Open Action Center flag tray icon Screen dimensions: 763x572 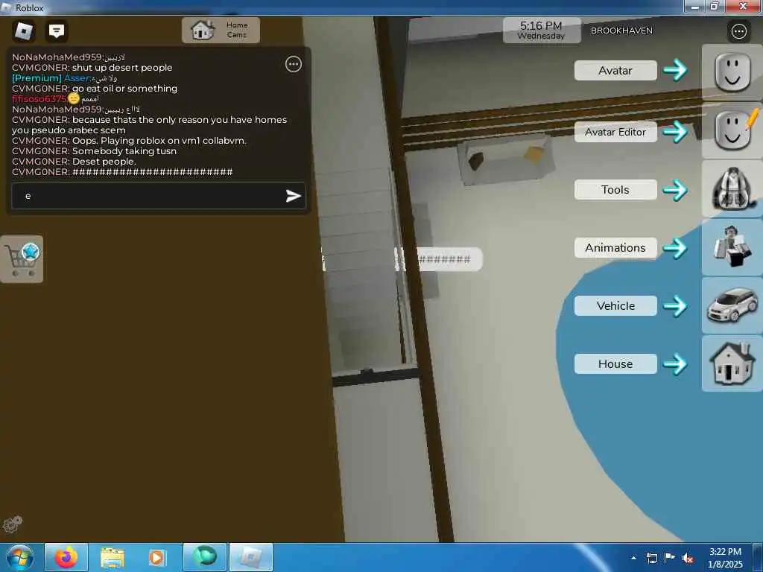point(669,558)
